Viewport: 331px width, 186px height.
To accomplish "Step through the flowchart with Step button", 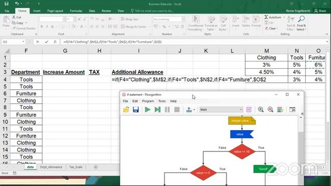I will pyautogui.click(x=157, y=110).
